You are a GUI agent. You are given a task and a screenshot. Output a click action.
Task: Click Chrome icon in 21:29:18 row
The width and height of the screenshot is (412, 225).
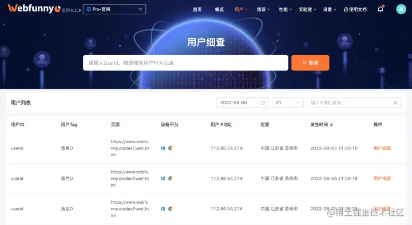click(x=171, y=179)
